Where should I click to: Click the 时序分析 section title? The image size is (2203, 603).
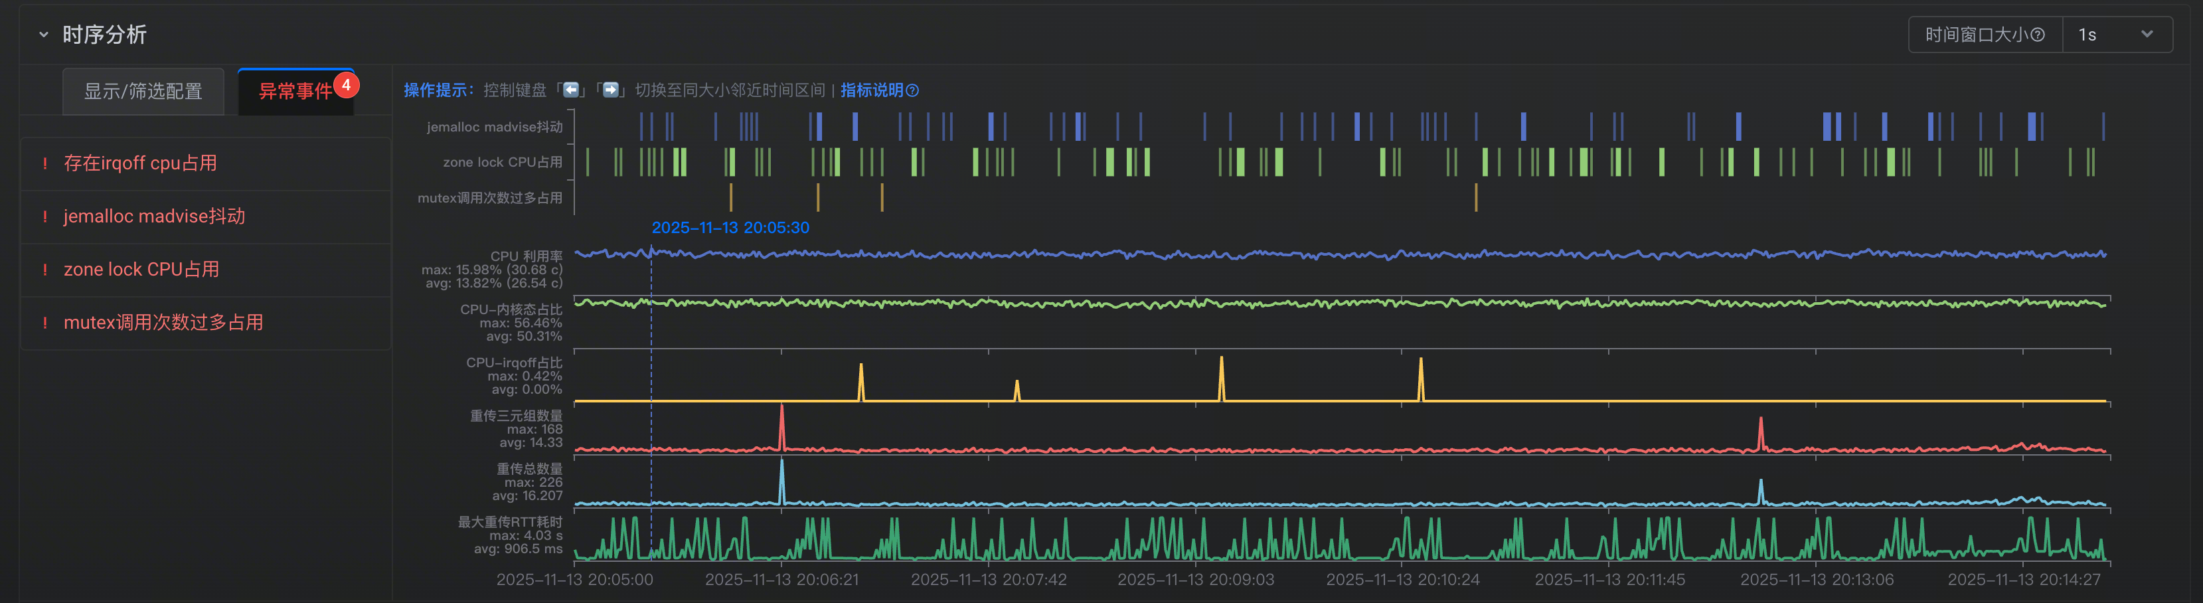point(104,35)
